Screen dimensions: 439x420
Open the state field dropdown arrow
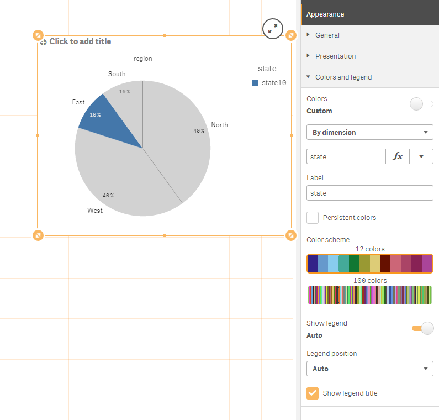click(421, 156)
